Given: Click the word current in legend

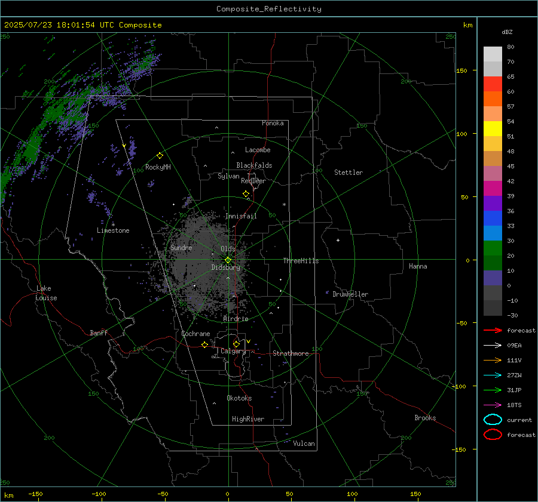Looking at the screenshot, I should point(519,420).
